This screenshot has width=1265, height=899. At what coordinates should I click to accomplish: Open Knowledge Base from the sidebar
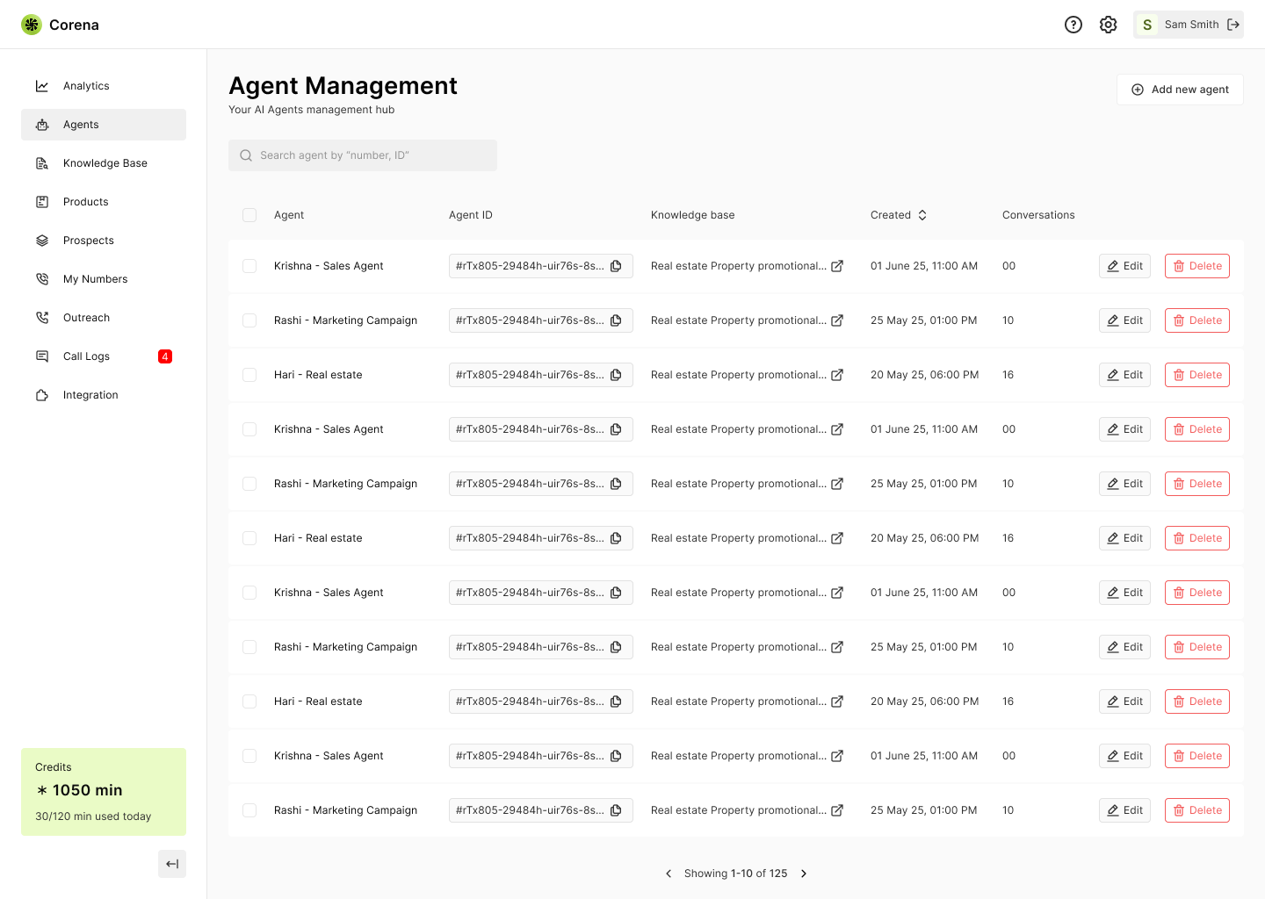click(104, 163)
